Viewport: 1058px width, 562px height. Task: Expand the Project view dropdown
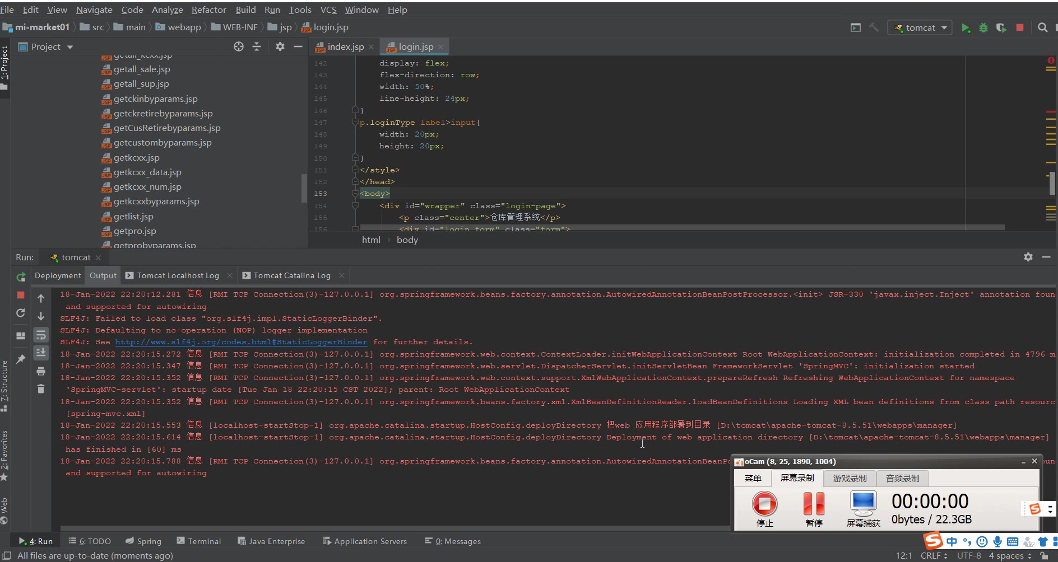[x=70, y=47]
